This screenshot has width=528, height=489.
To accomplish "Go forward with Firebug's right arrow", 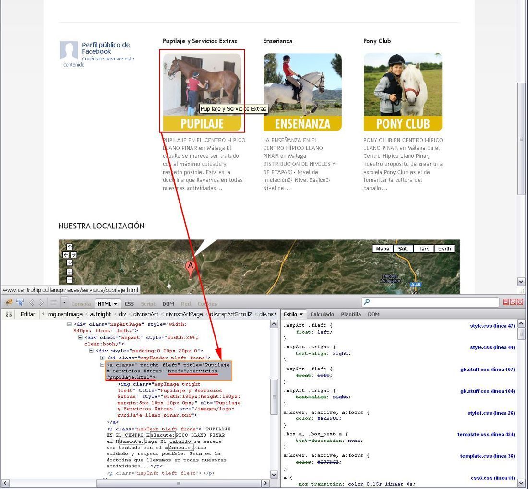I will click(x=41, y=302).
